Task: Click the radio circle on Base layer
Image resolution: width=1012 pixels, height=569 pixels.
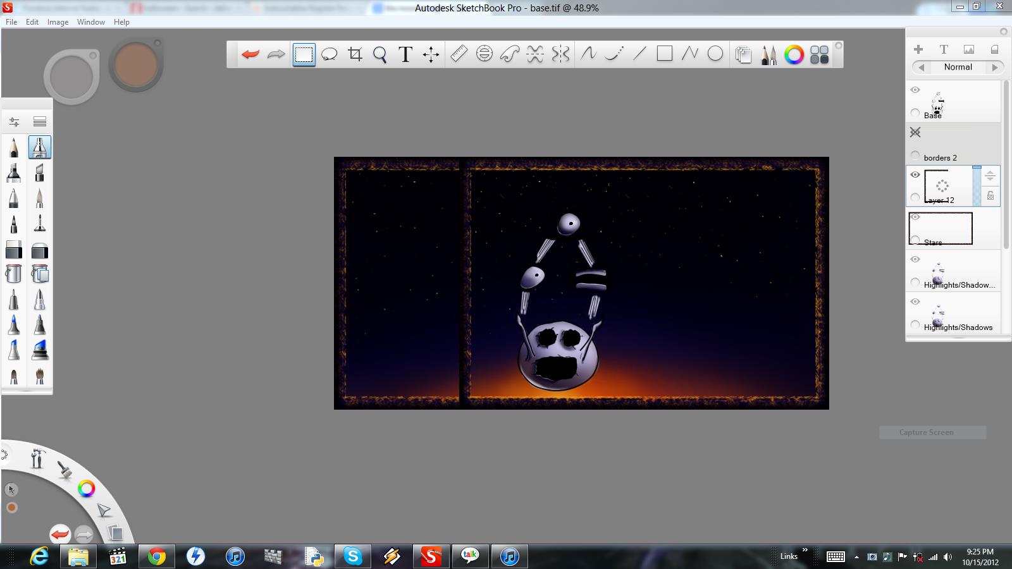Action: click(915, 113)
